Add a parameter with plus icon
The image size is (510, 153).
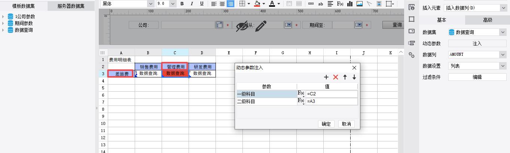326,77
